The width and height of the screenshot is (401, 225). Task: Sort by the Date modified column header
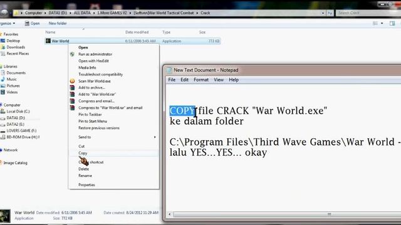(x=137, y=32)
